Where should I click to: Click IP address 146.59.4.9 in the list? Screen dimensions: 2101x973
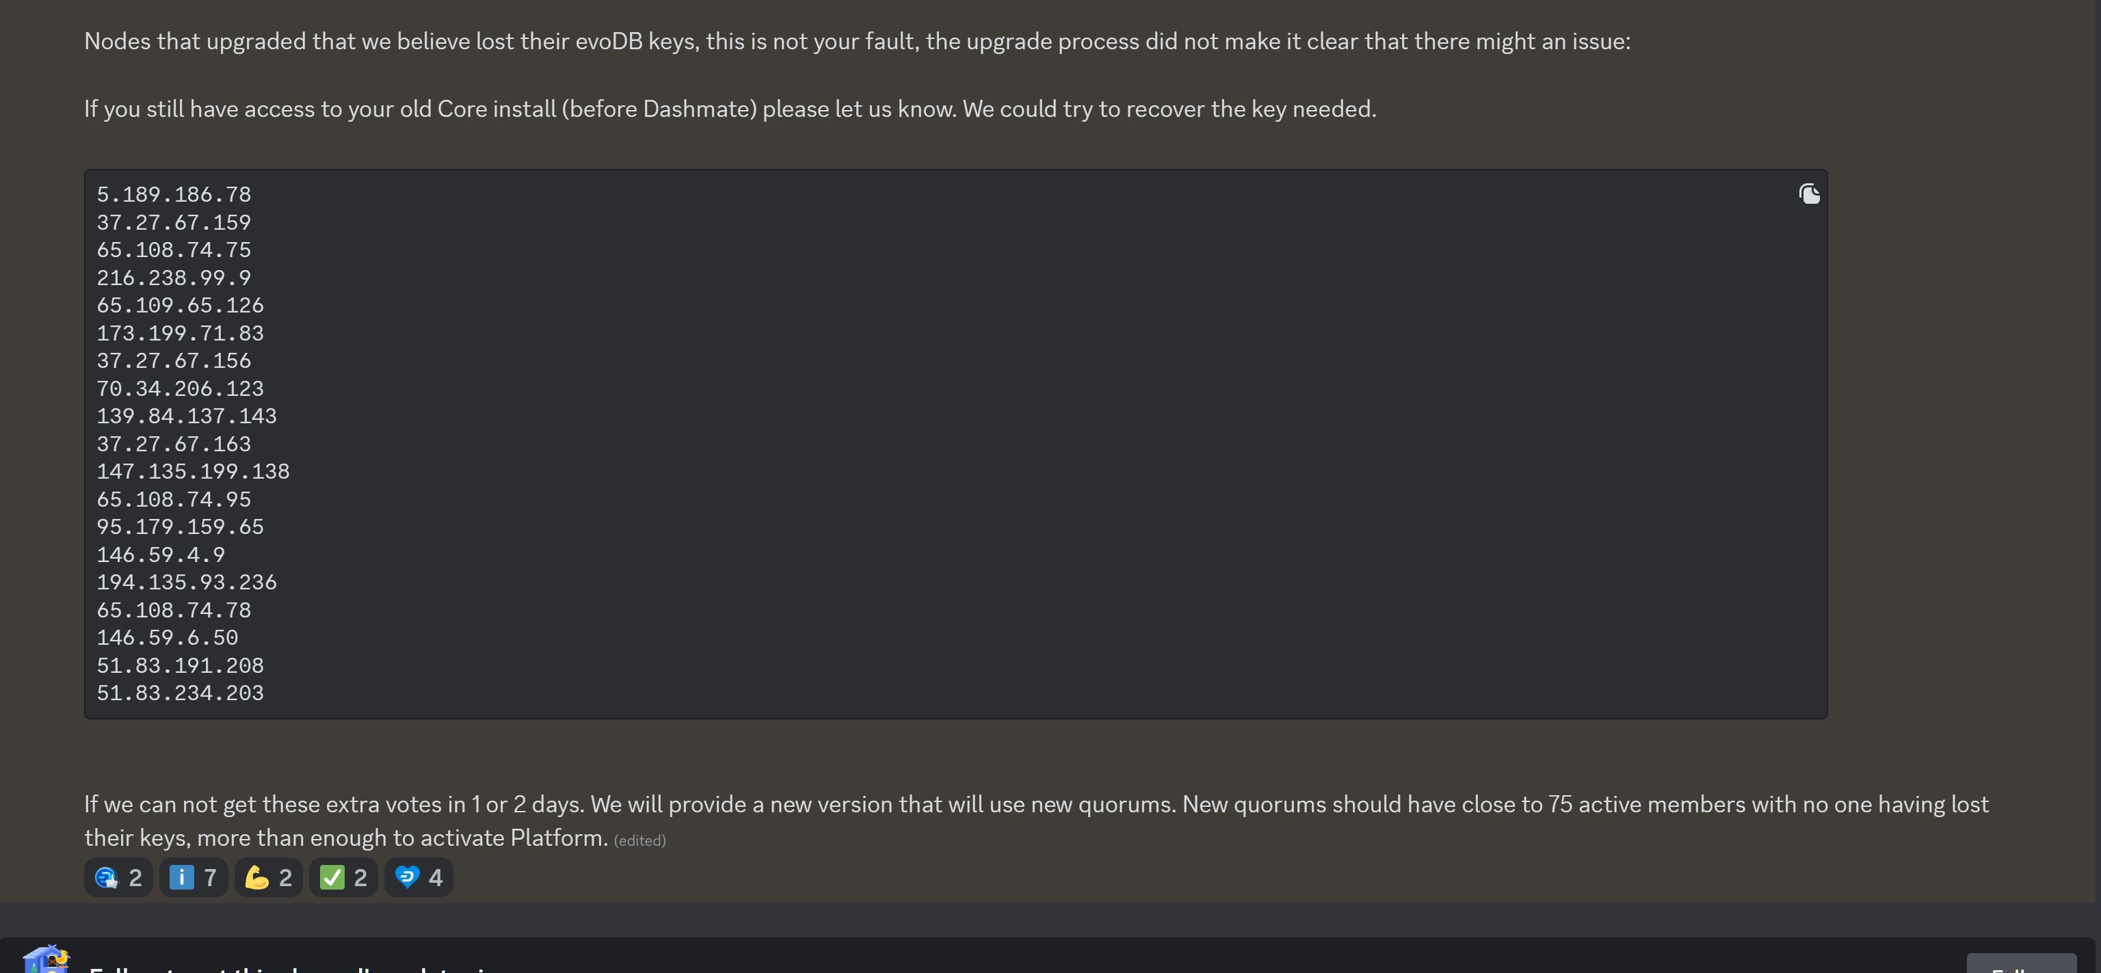[x=161, y=555]
